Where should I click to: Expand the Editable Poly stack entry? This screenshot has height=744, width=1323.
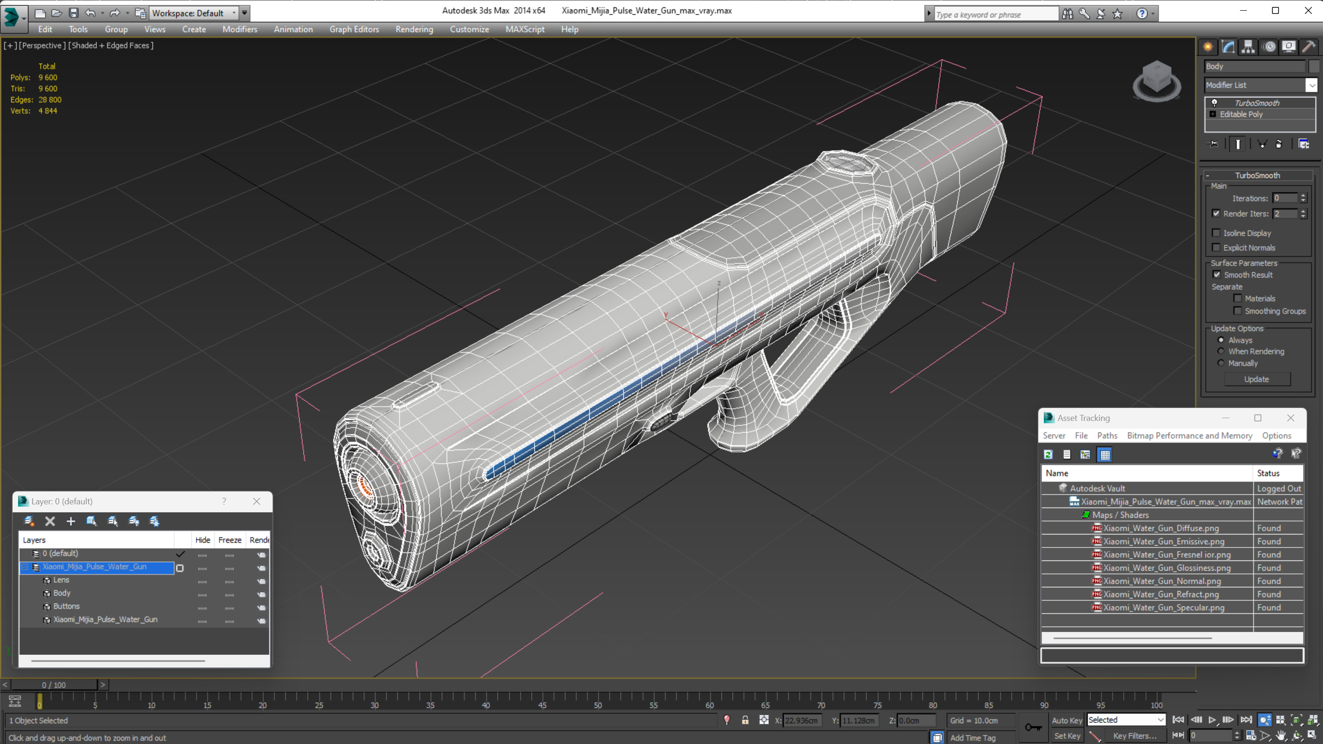[1213, 114]
